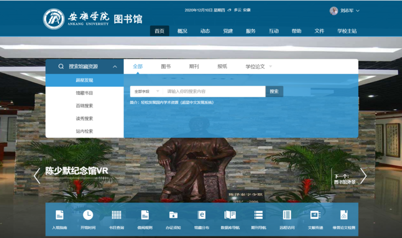Switch to the 学位论文 search tab
The width and height of the screenshot is (402, 238).
click(x=255, y=66)
